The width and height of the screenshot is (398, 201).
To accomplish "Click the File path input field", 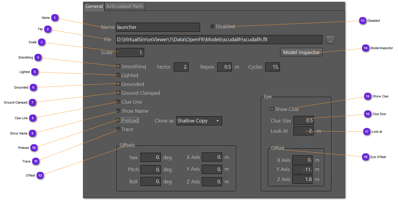I will (x=219, y=40).
